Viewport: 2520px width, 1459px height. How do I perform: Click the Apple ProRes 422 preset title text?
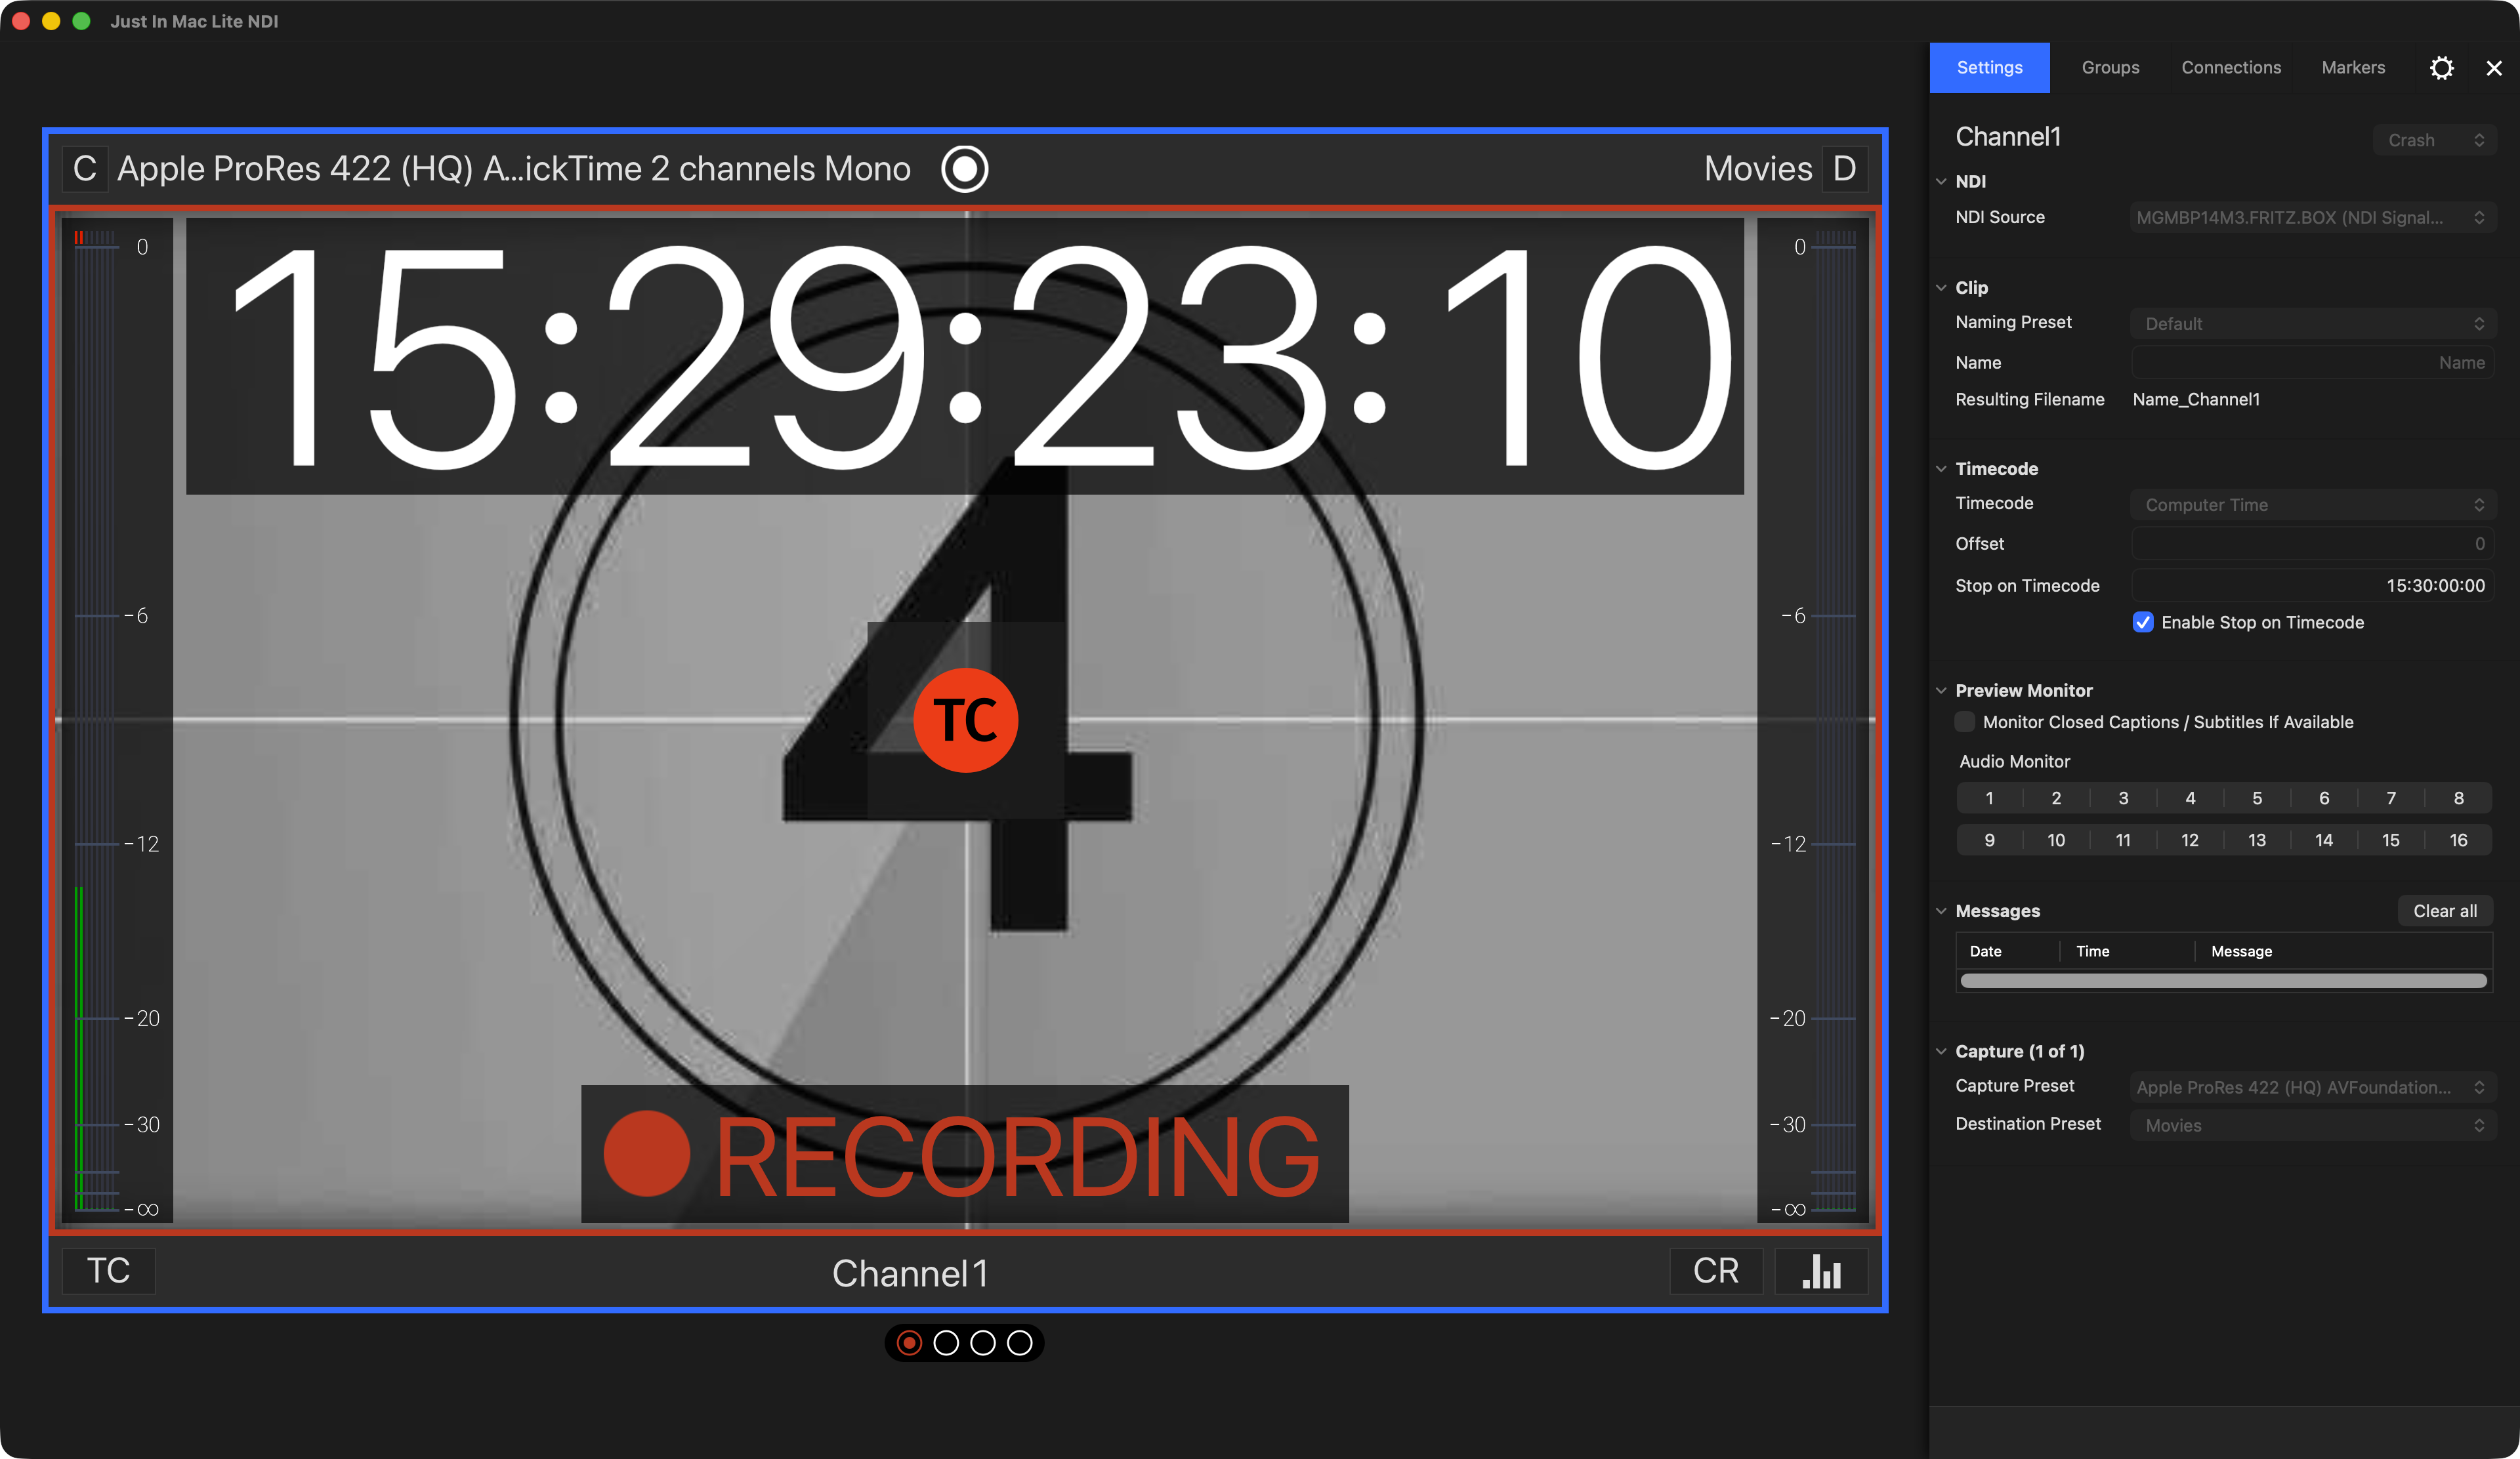pos(514,169)
